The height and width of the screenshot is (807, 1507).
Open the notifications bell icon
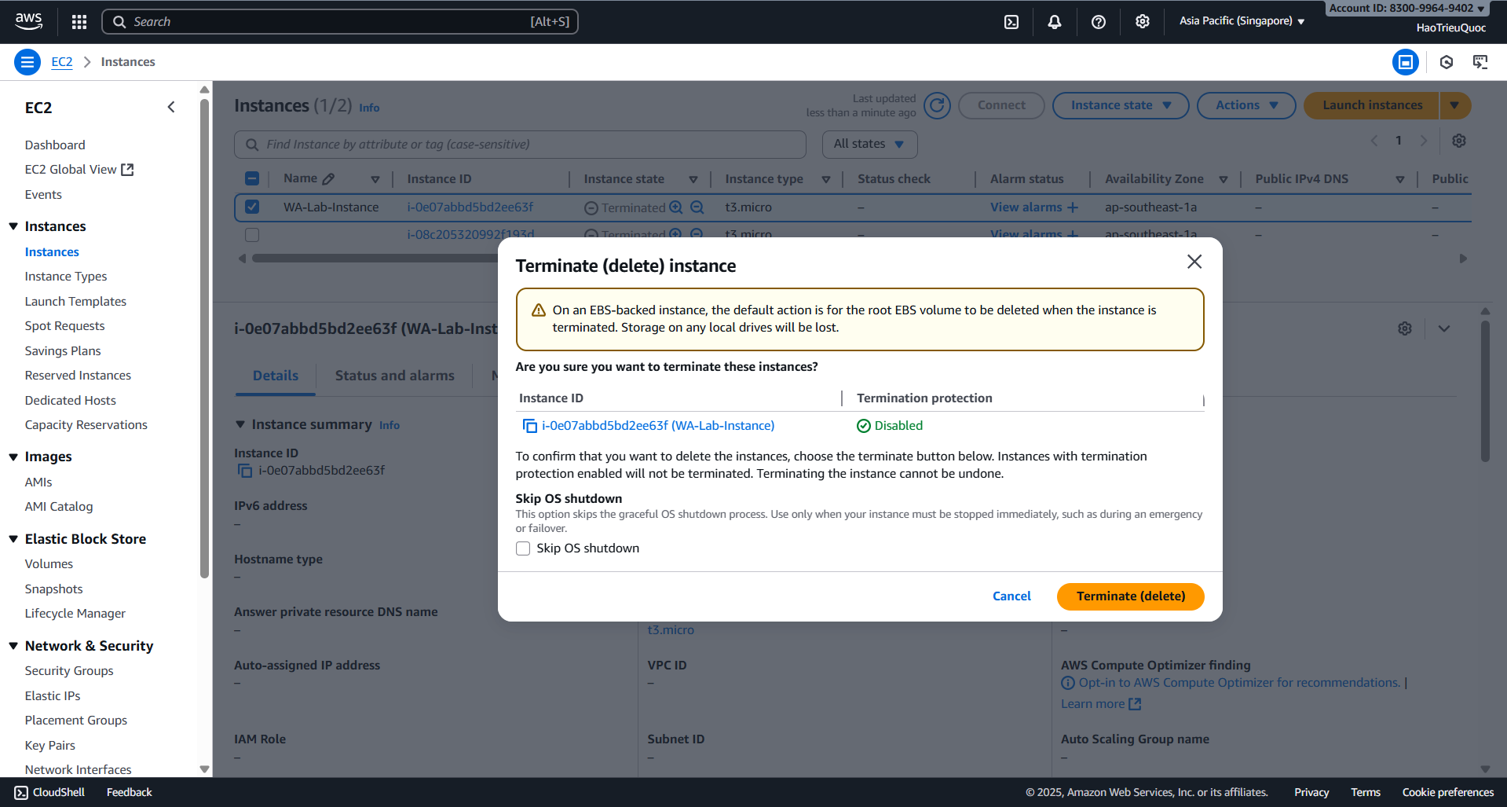tap(1054, 21)
